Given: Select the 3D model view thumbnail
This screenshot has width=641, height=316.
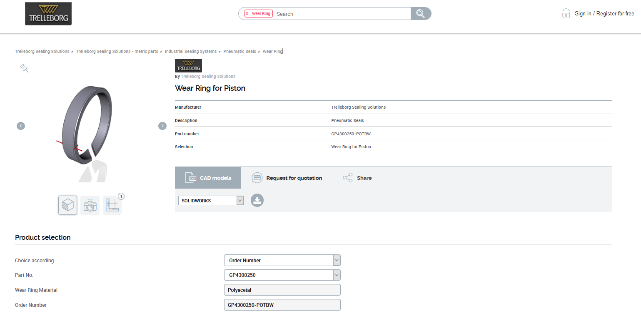Looking at the screenshot, I should [x=67, y=205].
